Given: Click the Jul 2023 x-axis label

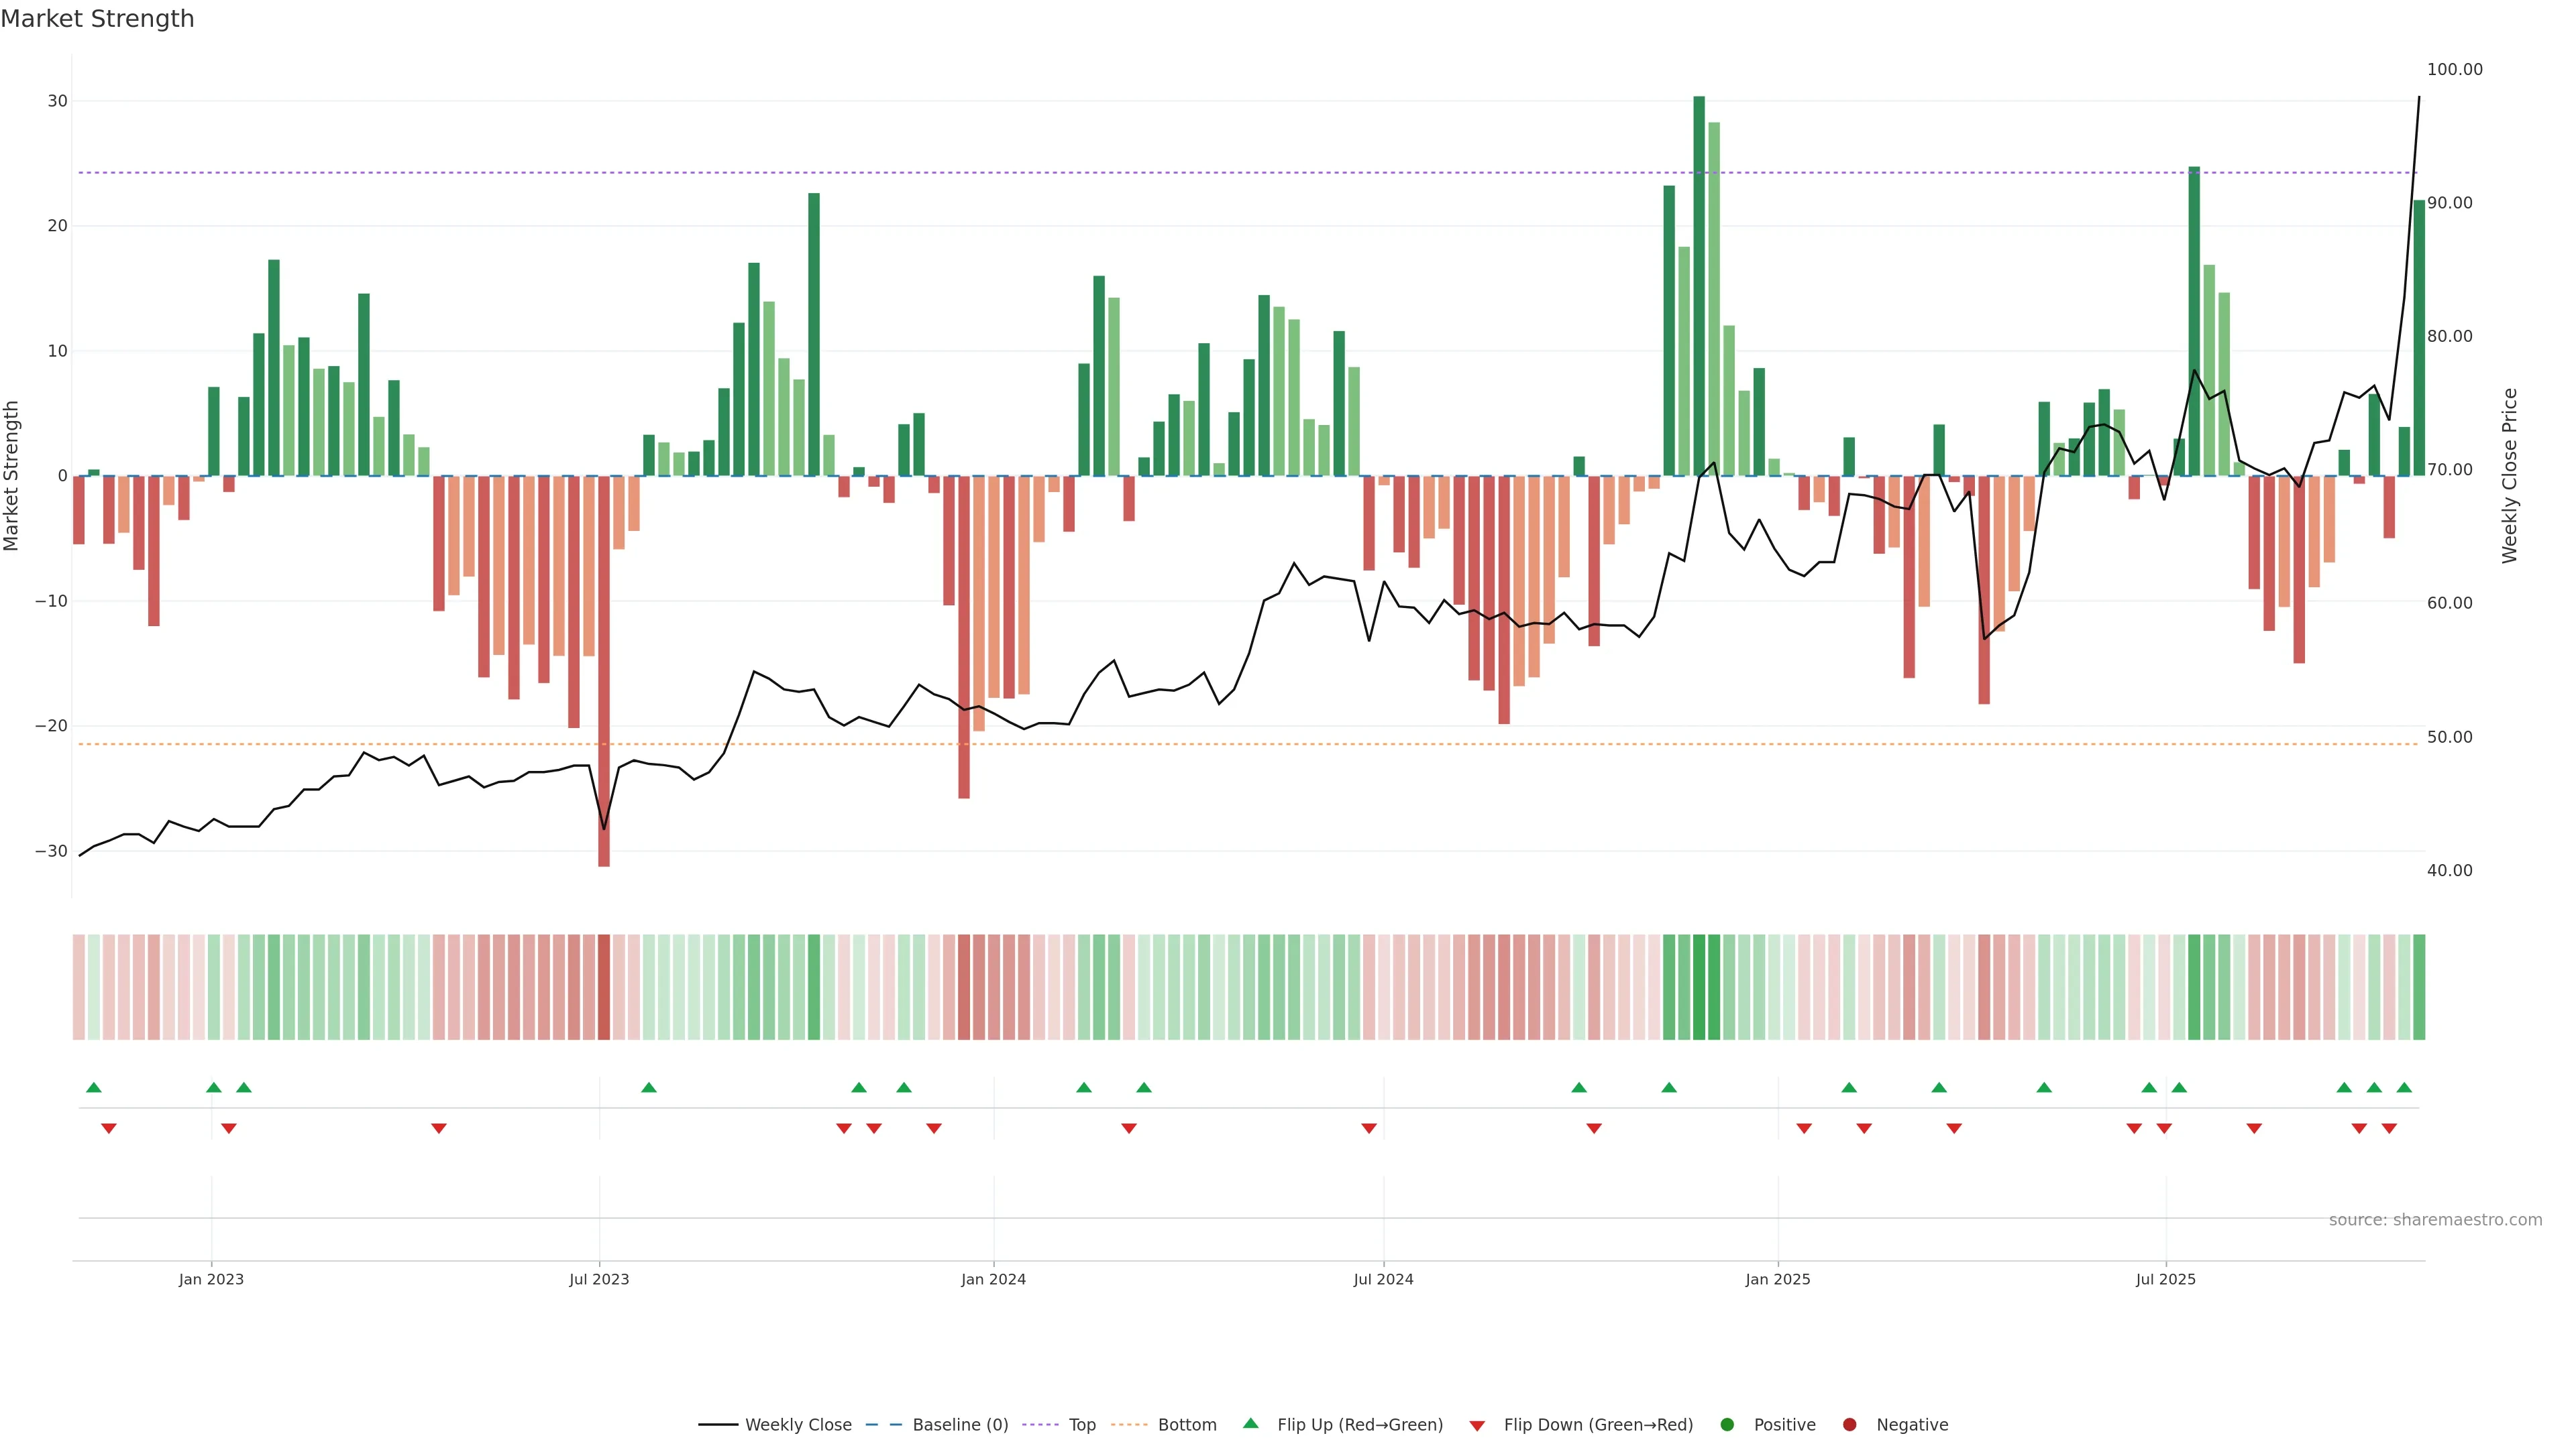Looking at the screenshot, I should point(599,1279).
